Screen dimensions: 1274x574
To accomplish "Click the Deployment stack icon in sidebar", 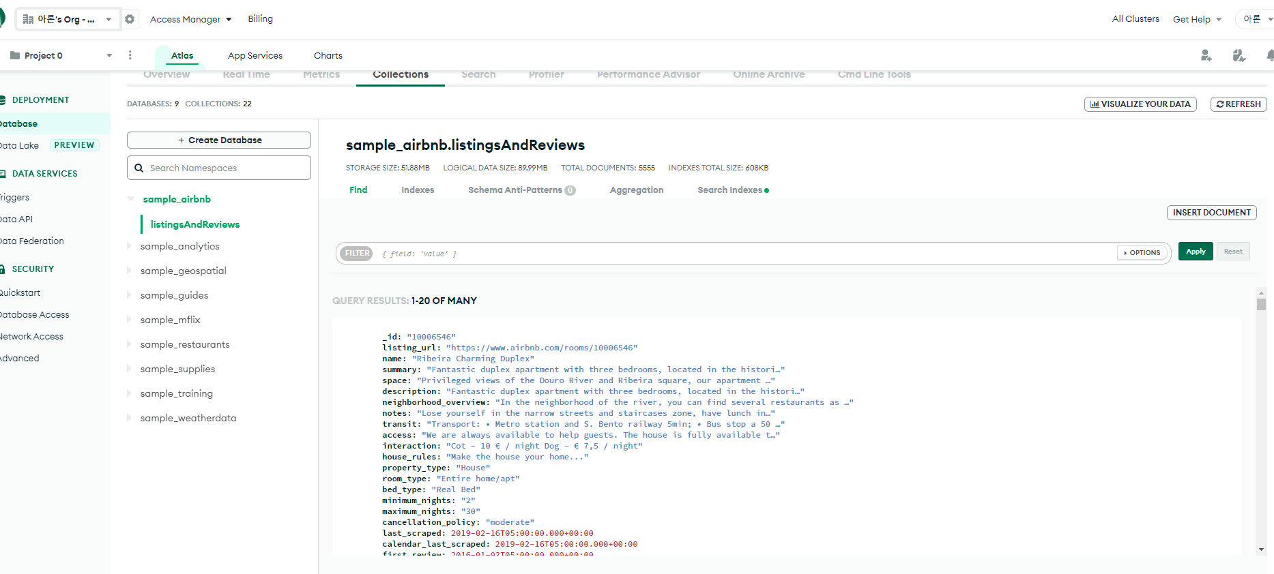I will (2, 100).
